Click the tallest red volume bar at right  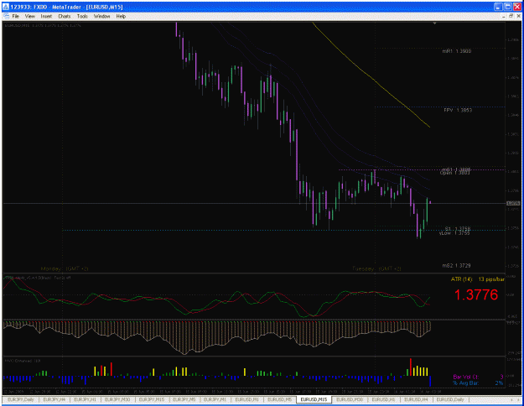point(410,367)
